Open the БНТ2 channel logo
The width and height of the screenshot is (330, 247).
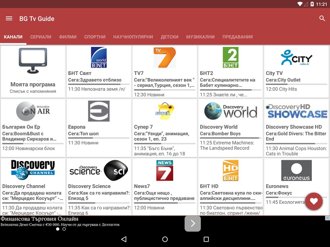click(x=231, y=58)
